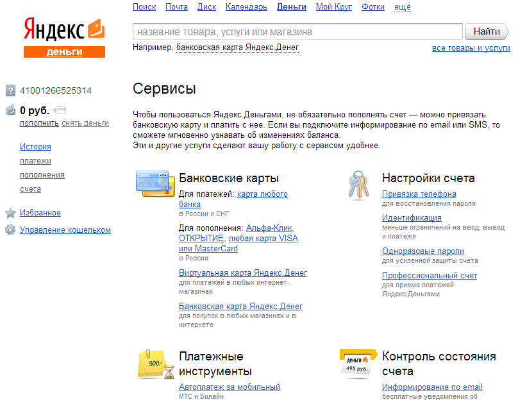This screenshot has width=518, height=404.
Task: Click the пополнить link
Action: pos(39,123)
